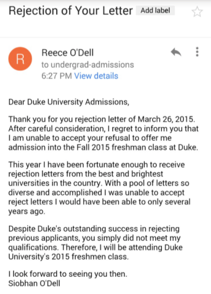Select sender name Reece O'Dell
This screenshot has width=211, height=294.
67,53
